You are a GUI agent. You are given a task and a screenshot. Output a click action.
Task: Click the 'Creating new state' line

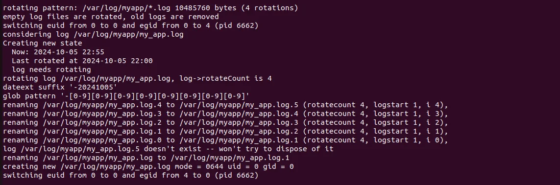43,43
